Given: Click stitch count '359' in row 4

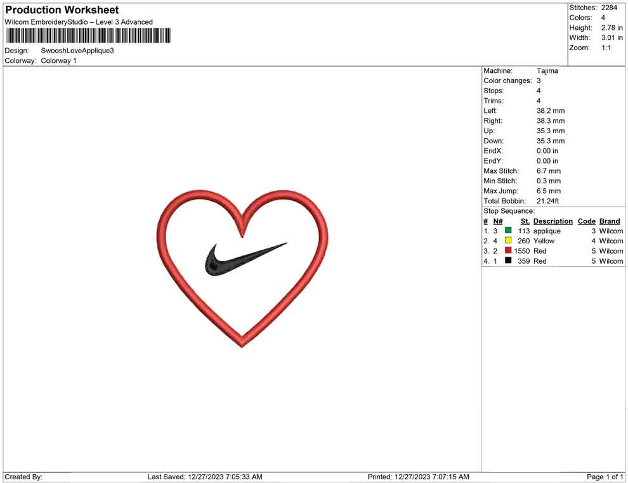Looking at the screenshot, I should 524,261.
